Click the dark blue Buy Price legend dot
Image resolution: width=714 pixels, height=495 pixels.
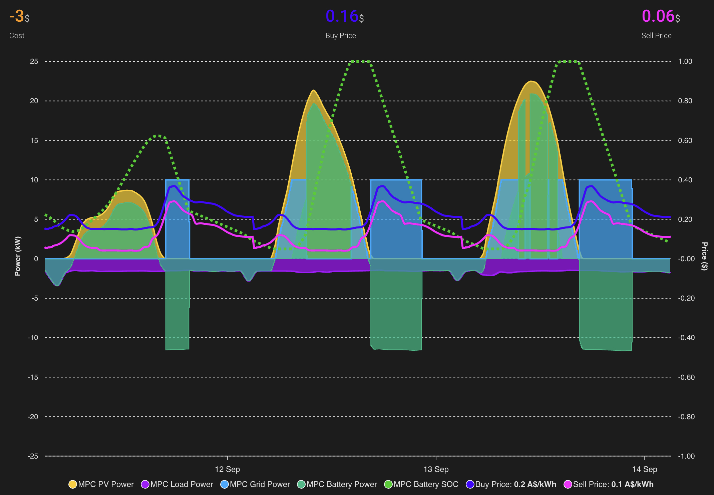[470, 484]
